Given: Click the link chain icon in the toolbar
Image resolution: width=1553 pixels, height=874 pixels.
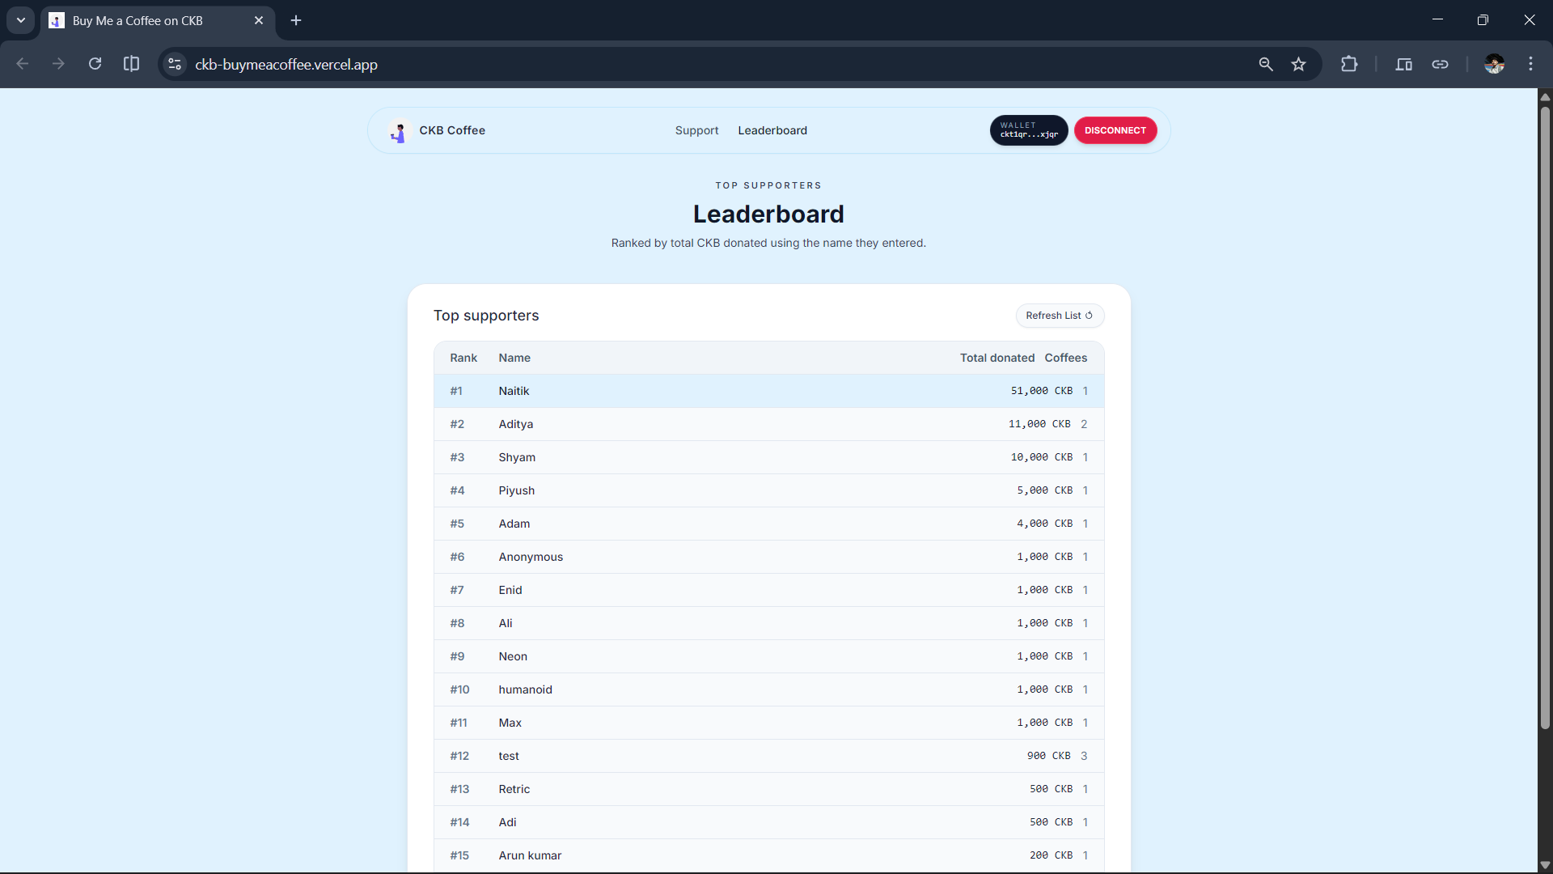Looking at the screenshot, I should pyautogui.click(x=1440, y=64).
